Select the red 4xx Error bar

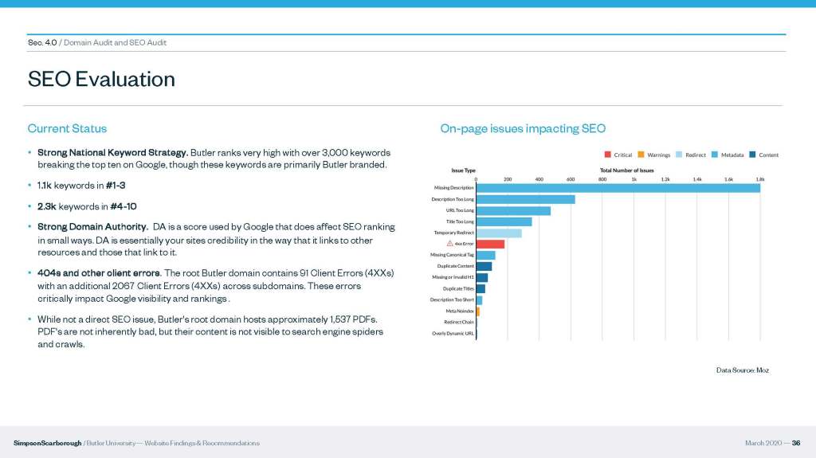coord(490,244)
